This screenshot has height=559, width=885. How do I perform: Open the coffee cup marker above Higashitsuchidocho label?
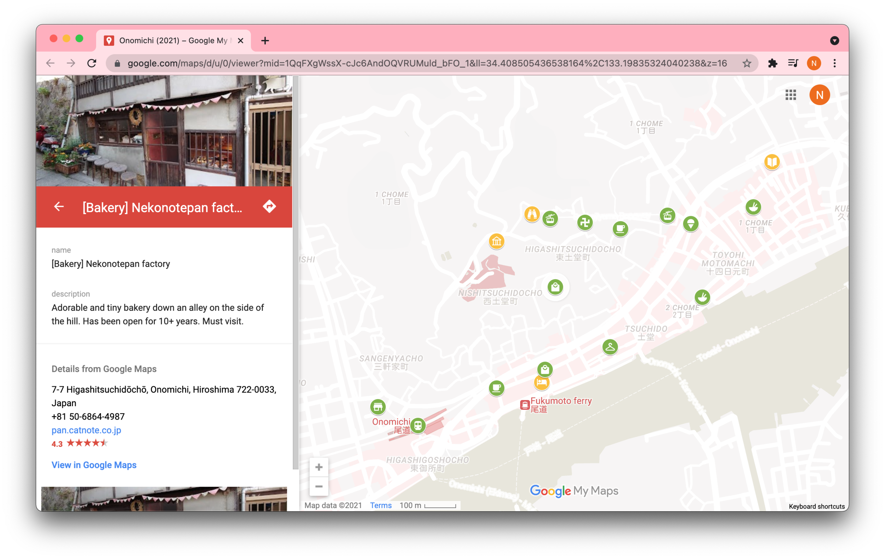[x=620, y=229]
